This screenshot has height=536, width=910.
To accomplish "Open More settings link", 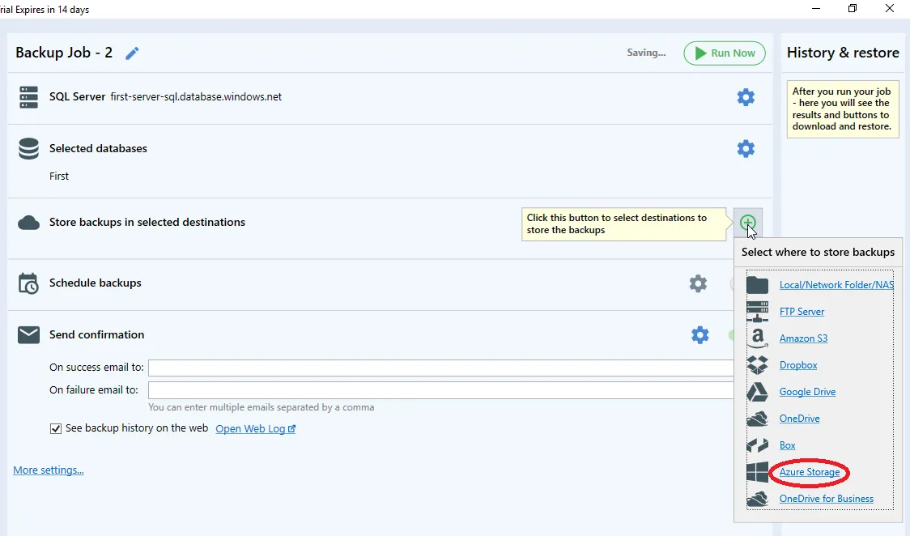I will coord(48,470).
